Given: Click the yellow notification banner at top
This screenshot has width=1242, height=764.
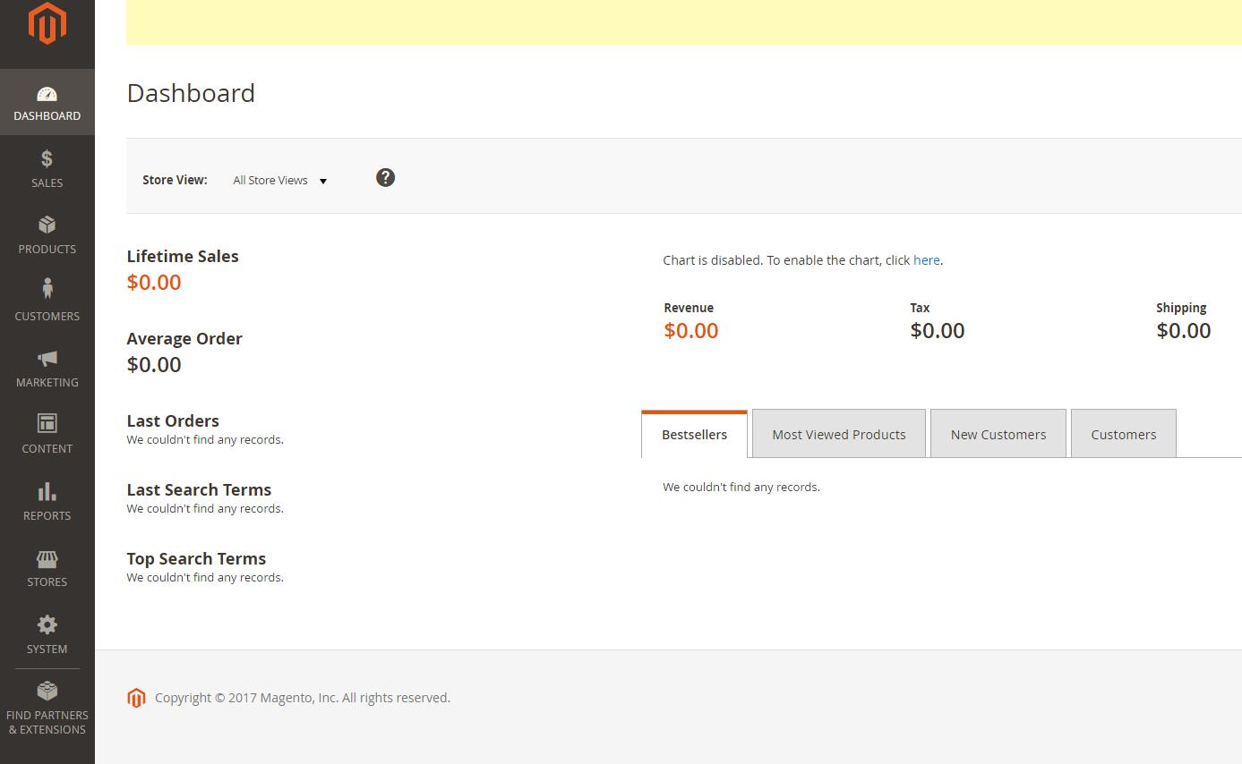Looking at the screenshot, I should 684,21.
